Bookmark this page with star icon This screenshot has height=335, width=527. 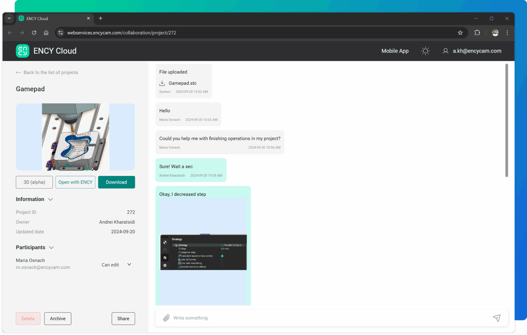pyautogui.click(x=460, y=33)
